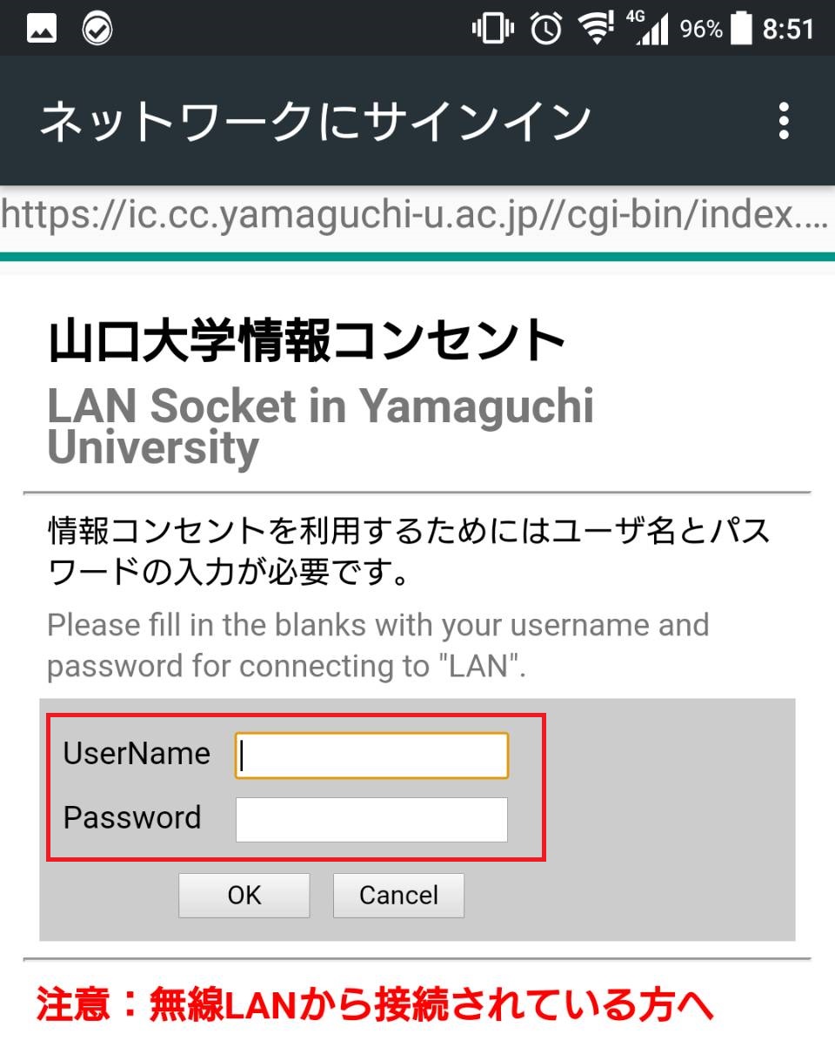Tap the battery icon in status bar
The image size is (835, 1041).
pyautogui.click(x=741, y=29)
